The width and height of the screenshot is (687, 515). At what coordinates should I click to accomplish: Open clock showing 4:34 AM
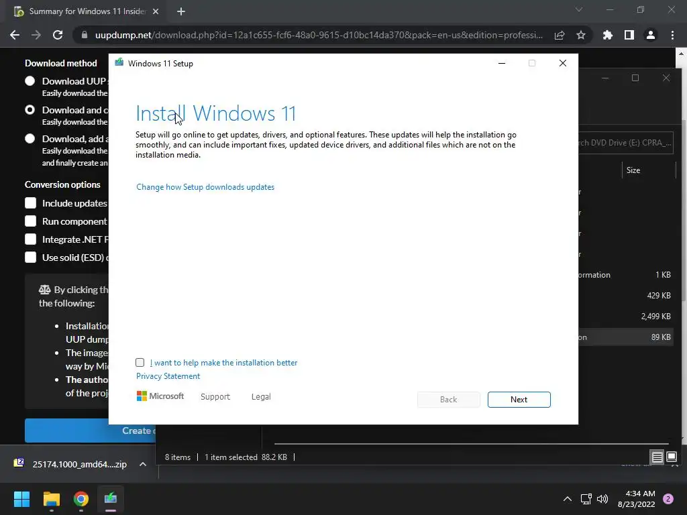click(x=636, y=499)
